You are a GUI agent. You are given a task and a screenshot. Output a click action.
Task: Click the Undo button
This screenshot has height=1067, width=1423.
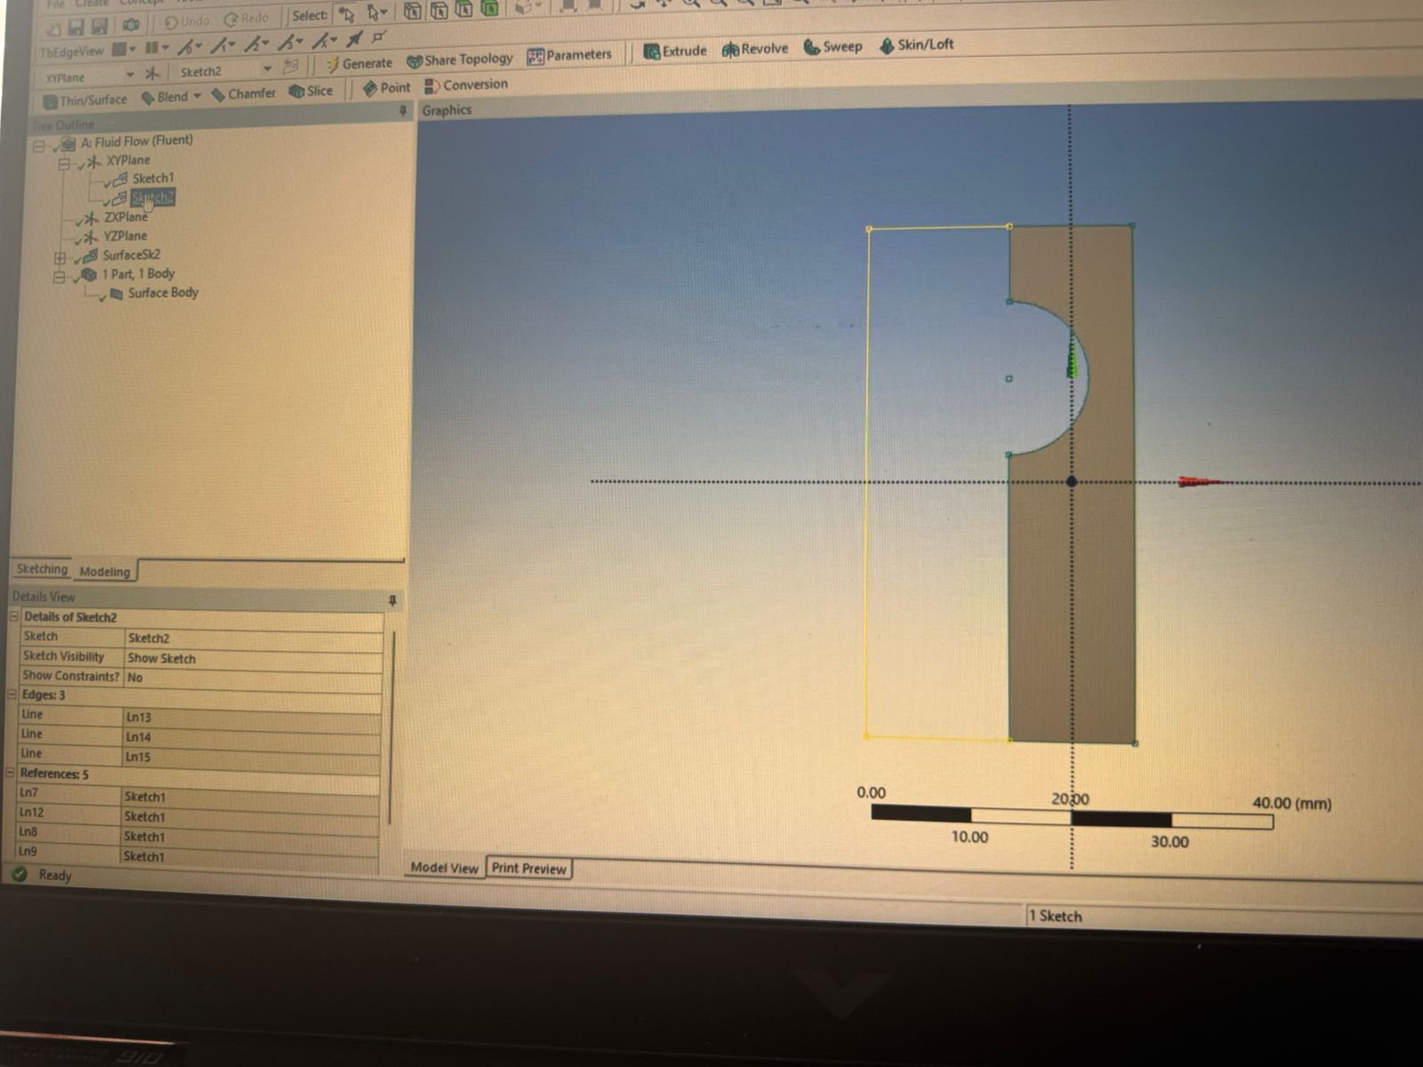(x=187, y=21)
